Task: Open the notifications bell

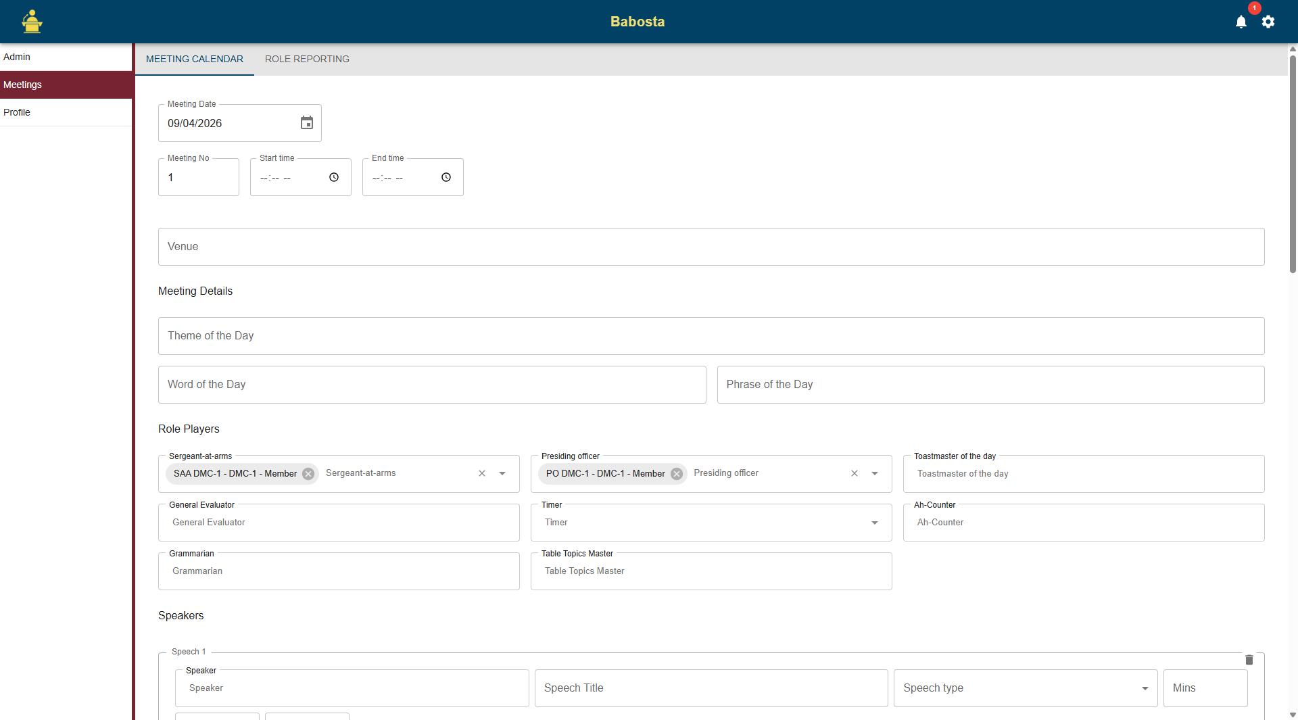Action: (x=1241, y=22)
